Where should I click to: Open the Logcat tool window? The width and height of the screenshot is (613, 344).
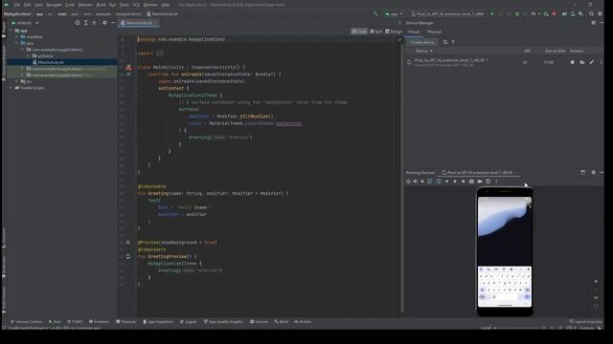pos(189,322)
